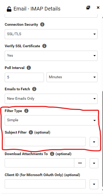Image resolution: width=103 pixels, height=195 pixels.
Task: Click the unlocked padlock icon in header
Action: 9,9
